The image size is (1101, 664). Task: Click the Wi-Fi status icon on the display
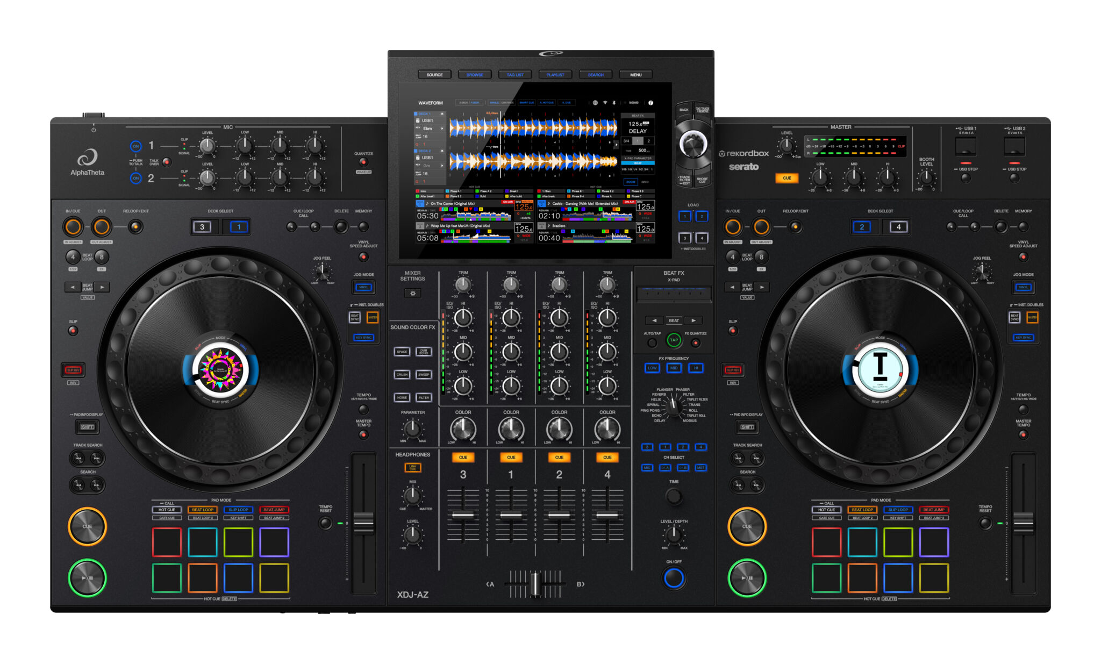(x=605, y=102)
